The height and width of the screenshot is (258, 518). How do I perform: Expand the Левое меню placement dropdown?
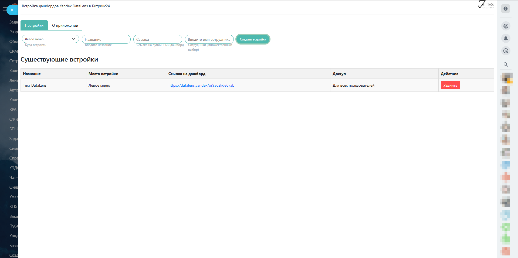tap(50, 39)
